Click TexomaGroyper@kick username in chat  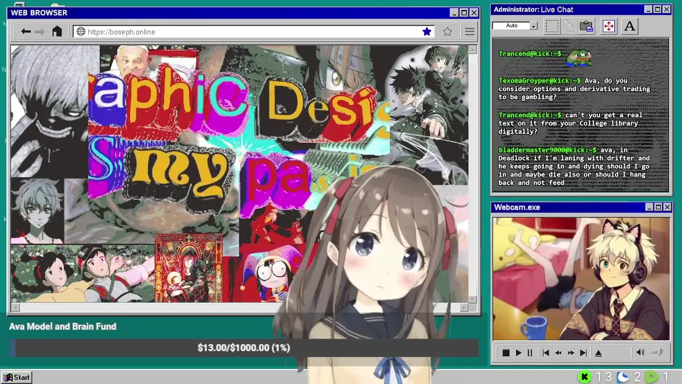click(540, 81)
